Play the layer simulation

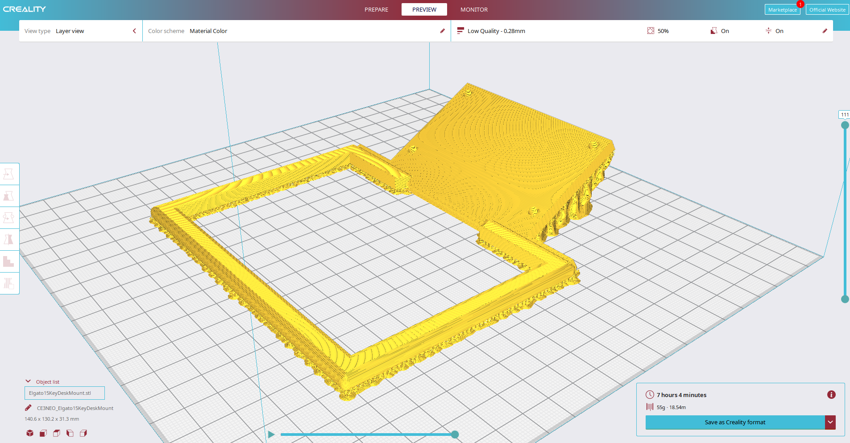(x=271, y=435)
